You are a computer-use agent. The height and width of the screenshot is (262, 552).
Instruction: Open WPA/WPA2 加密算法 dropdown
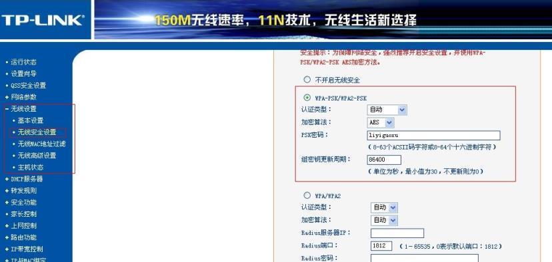point(384,220)
